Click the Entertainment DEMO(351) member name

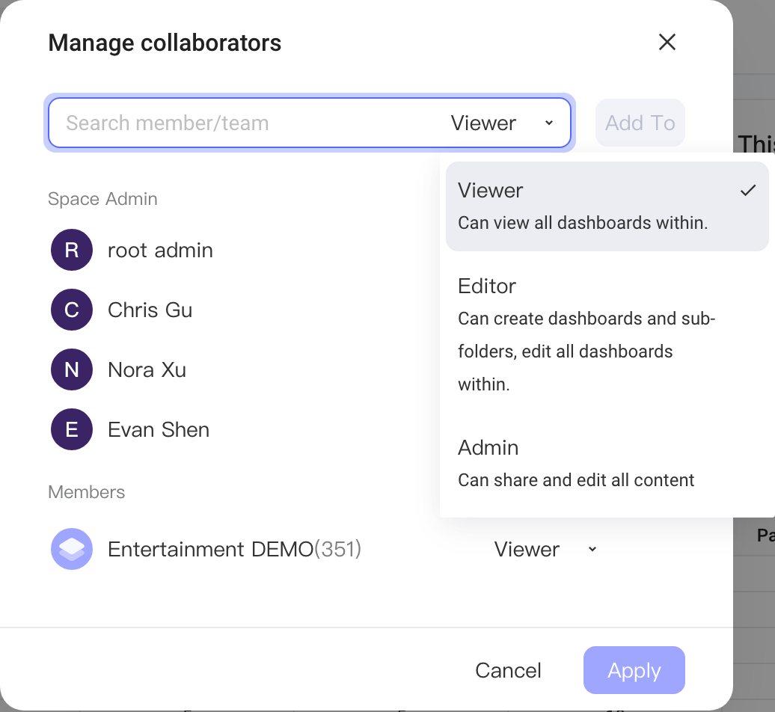[x=234, y=550]
